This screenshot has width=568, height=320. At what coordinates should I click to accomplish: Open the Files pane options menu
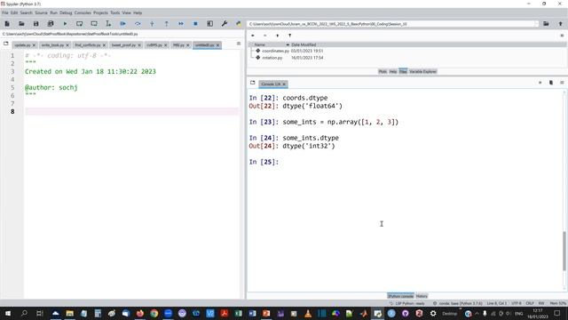[x=562, y=36]
